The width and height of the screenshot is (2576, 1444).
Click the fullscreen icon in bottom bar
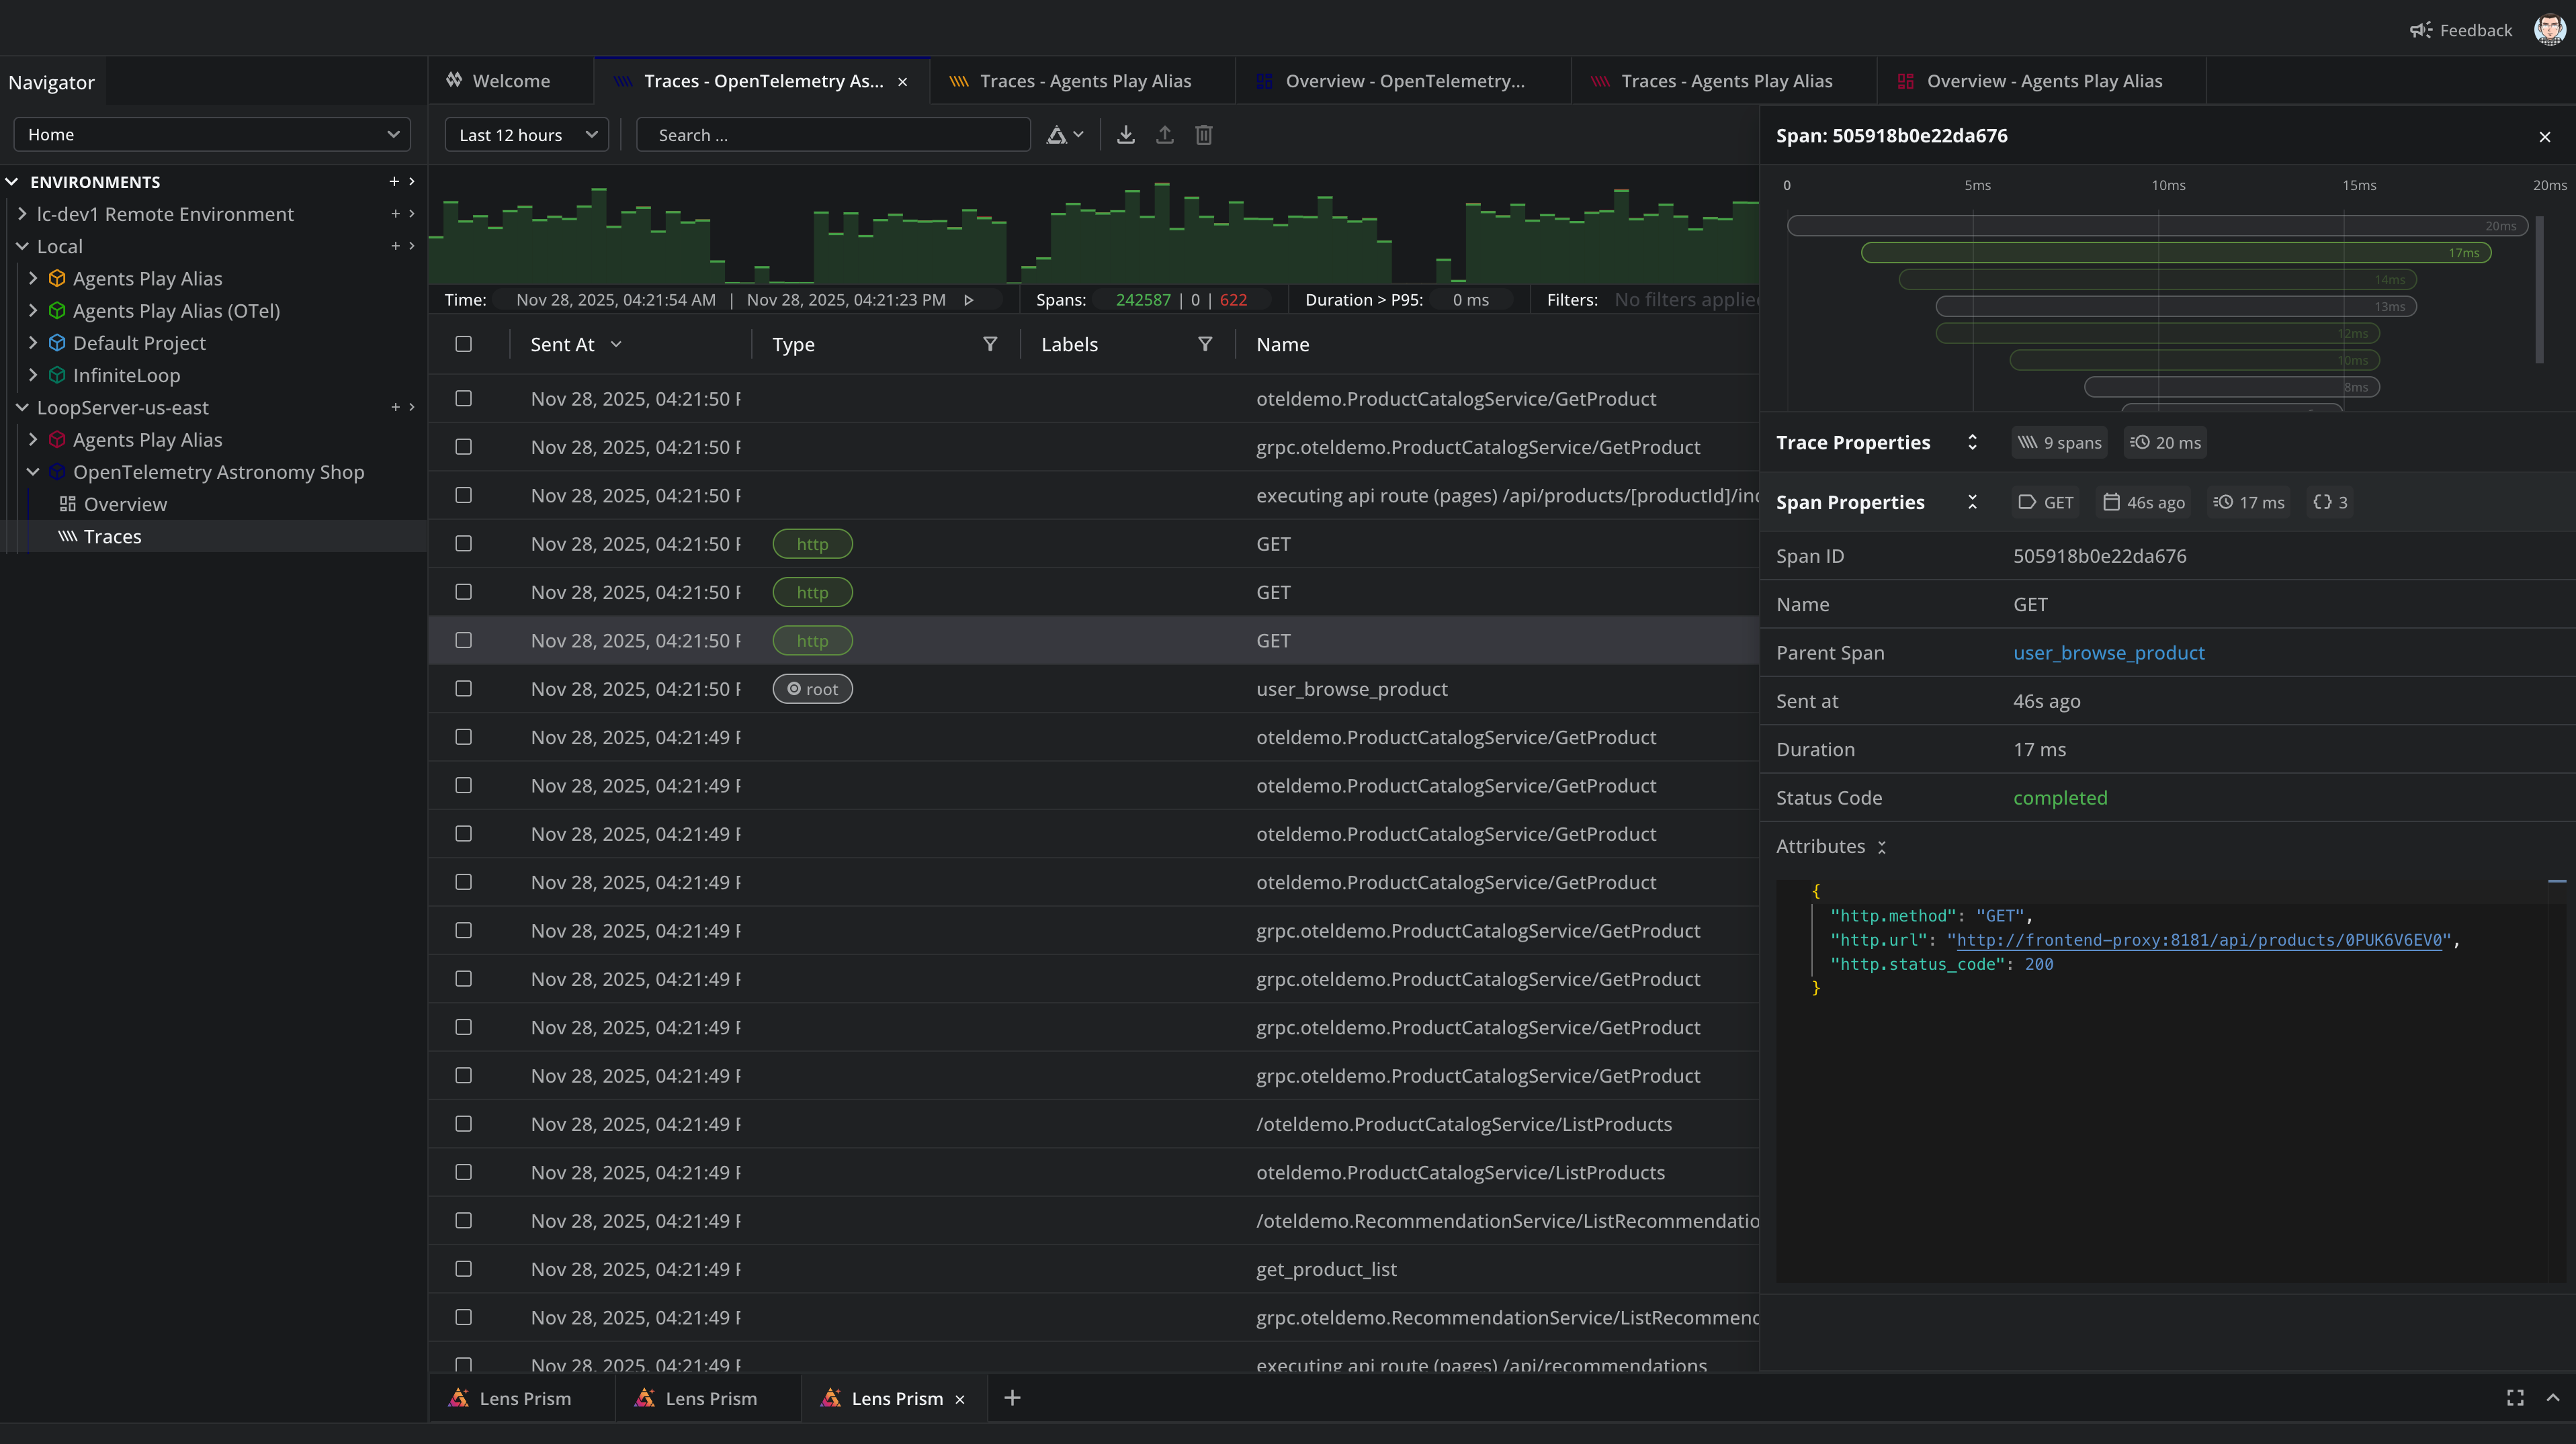click(x=2514, y=1398)
